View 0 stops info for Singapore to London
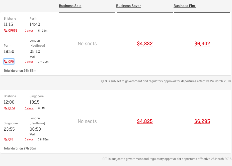Viewport: 232px width, 166px height. coord(29,139)
